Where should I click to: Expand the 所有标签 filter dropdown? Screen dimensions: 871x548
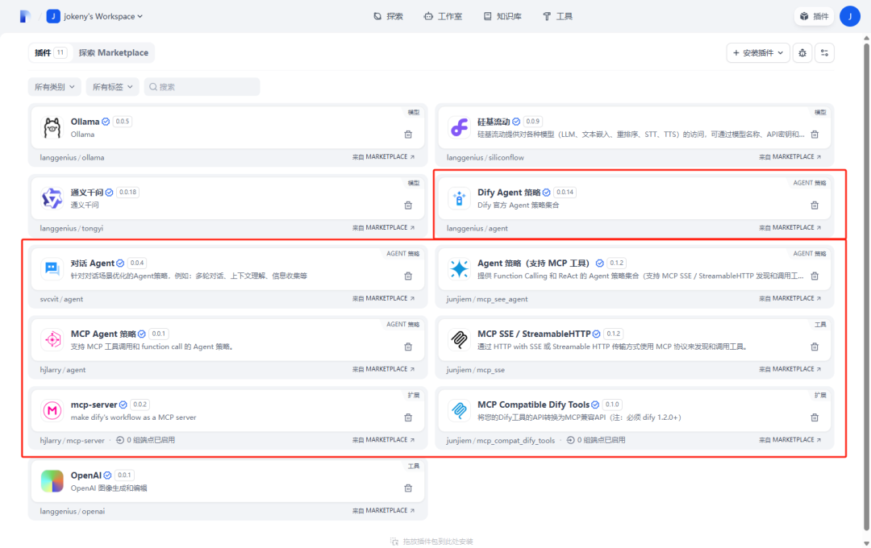pos(112,86)
